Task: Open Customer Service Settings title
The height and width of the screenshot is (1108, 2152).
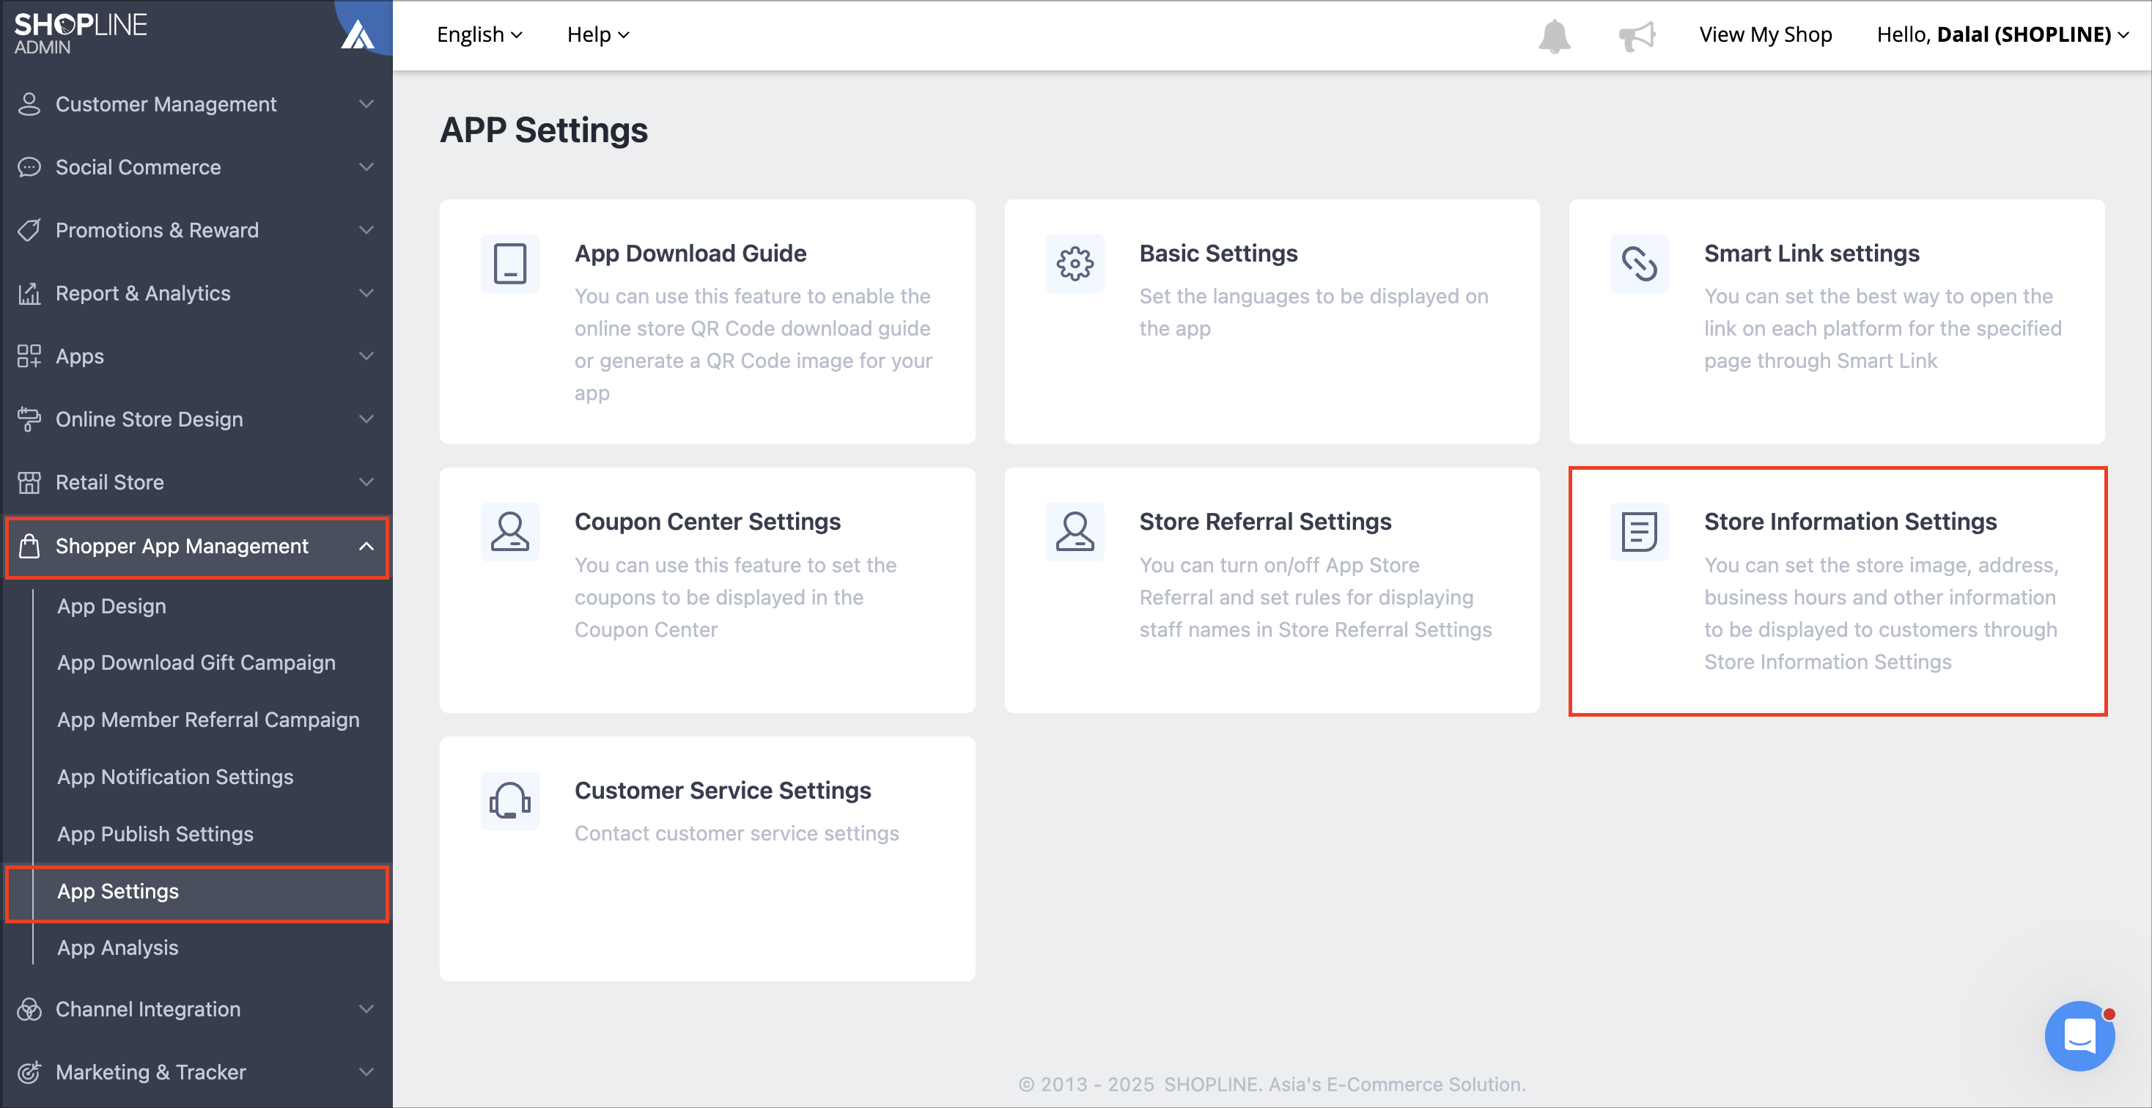Action: tap(723, 790)
